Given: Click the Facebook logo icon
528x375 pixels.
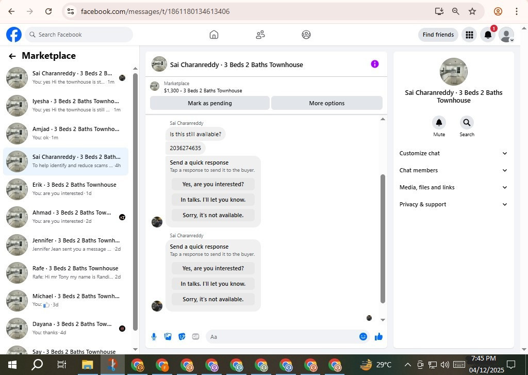Looking at the screenshot, I should click(x=14, y=35).
